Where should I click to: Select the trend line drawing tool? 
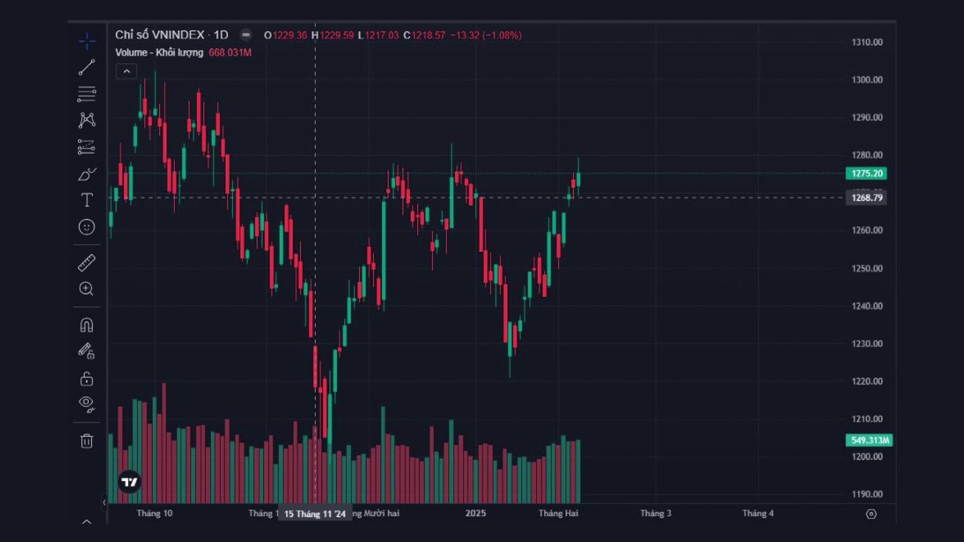point(87,67)
